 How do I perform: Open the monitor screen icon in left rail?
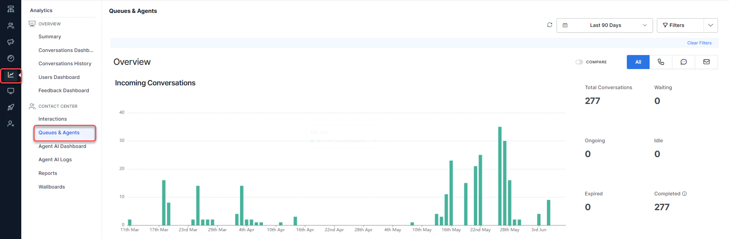pyautogui.click(x=11, y=91)
